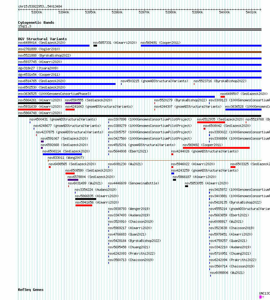Click black bar under nsv5853055
Viewport: 270px width, 300px height.
coord(187,186)
